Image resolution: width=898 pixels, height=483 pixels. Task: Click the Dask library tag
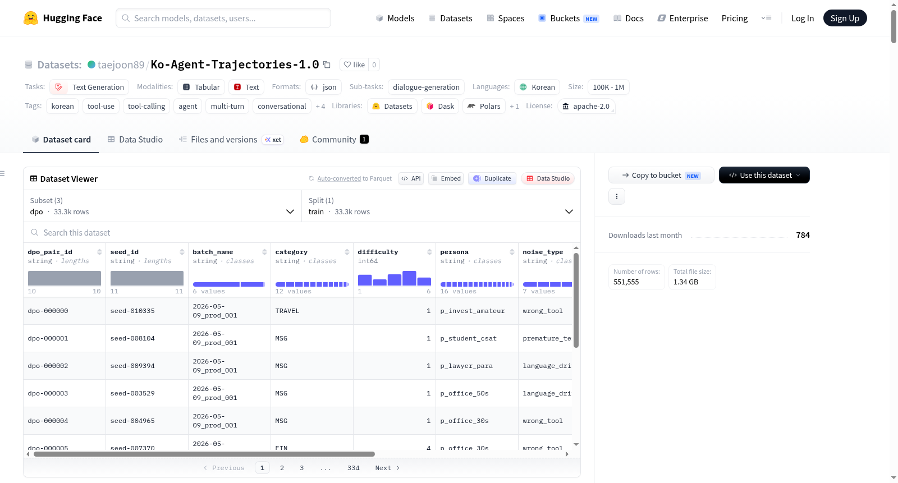440,106
